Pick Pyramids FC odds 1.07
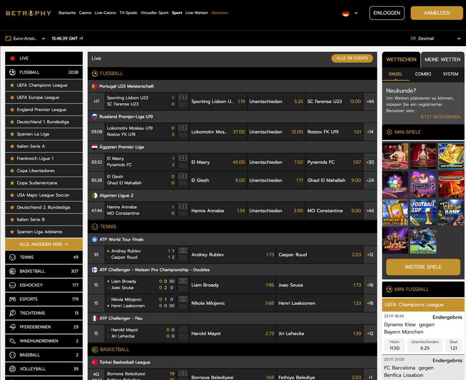The width and height of the screenshot is (466, 380). click(x=334, y=162)
